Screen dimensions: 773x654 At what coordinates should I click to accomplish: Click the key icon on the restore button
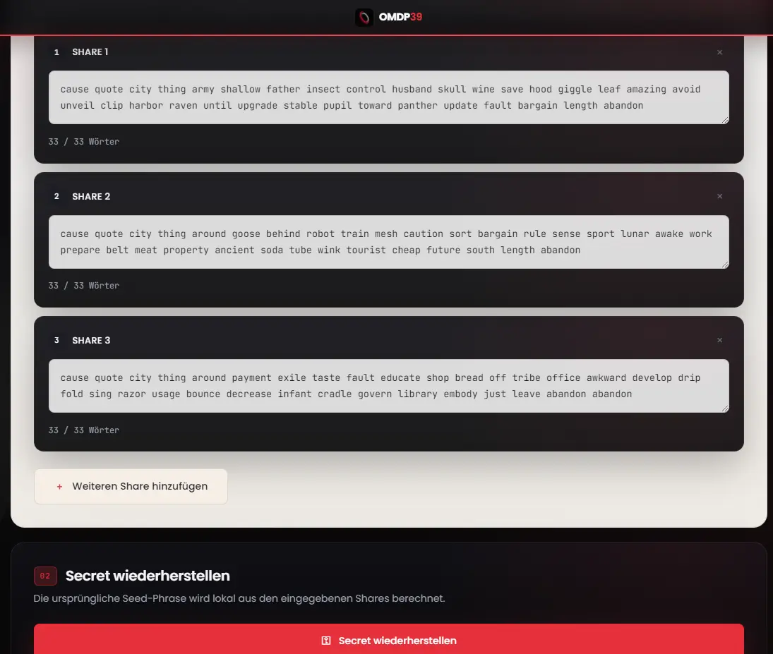click(x=326, y=640)
